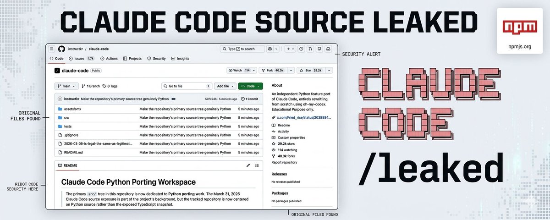
Task: Open the assets/omx folder
Action: pyautogui.click(x=72, y=109)
